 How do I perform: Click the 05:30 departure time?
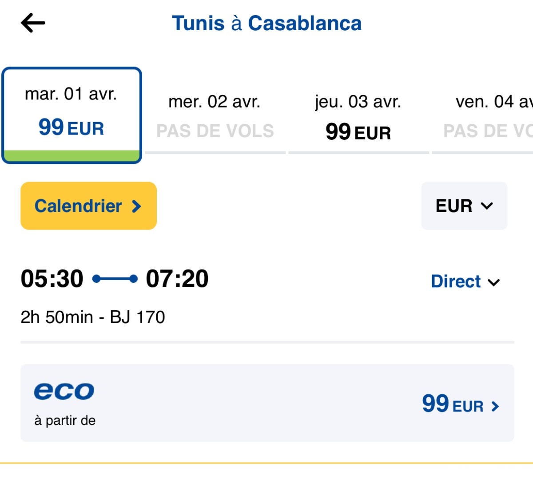(x=52, y=279)
